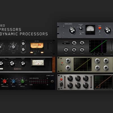Toggle the left lit amber button under FET-A76 meter
113x113 pixels.
coord(32,52)
